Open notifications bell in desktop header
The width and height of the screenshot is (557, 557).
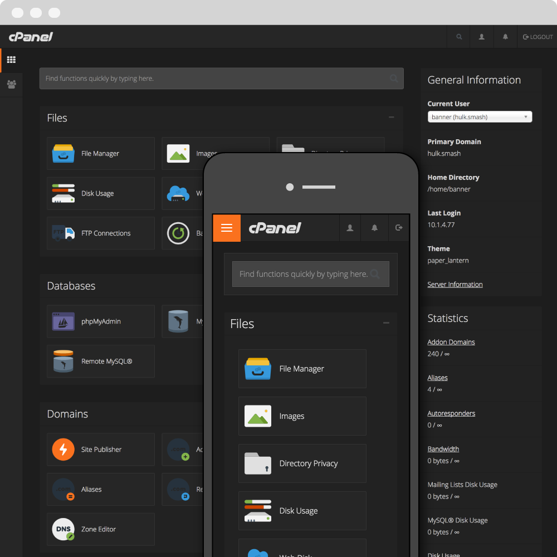505,37
